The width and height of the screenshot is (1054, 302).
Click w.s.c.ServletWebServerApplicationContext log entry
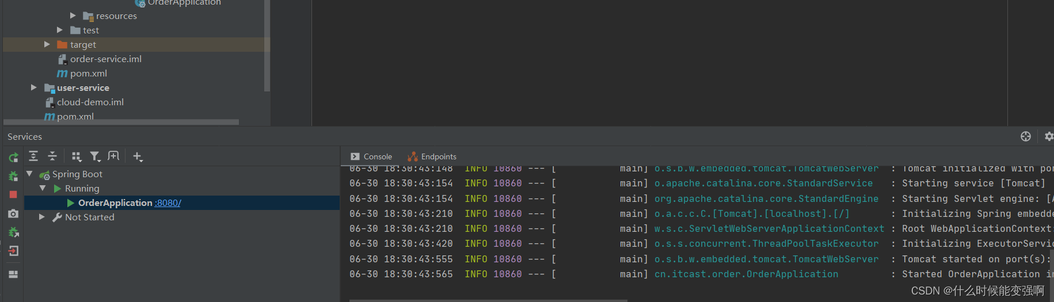pos(769,228)
